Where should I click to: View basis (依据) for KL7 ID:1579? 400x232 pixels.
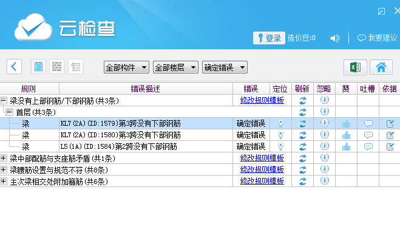click(x=390, y=124)
